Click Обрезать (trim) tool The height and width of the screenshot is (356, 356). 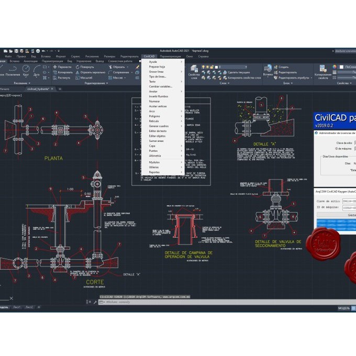[x=117, y=67]
